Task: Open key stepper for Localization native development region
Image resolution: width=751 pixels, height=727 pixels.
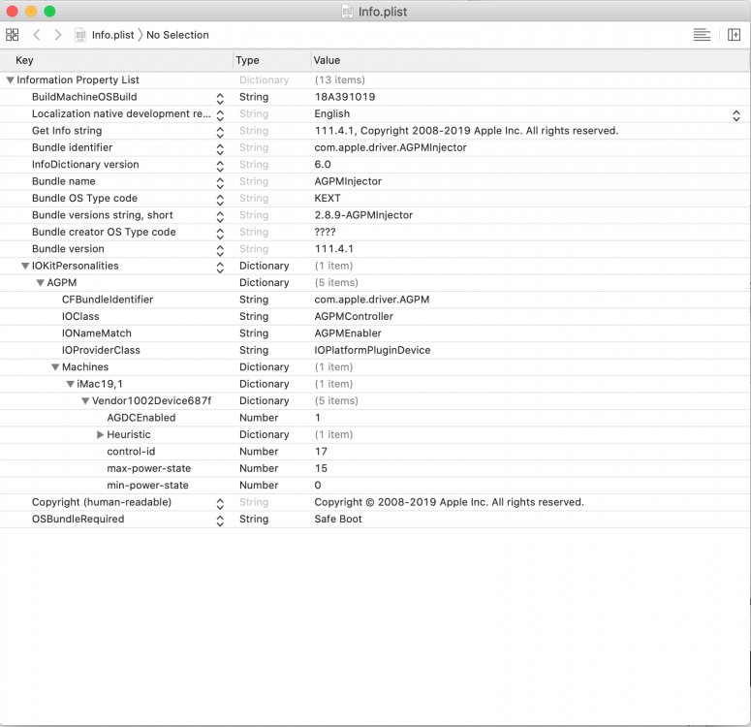Action: pos(220,115)
